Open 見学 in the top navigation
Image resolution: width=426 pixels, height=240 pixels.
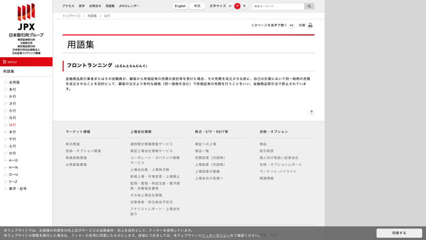coord(82,6)
